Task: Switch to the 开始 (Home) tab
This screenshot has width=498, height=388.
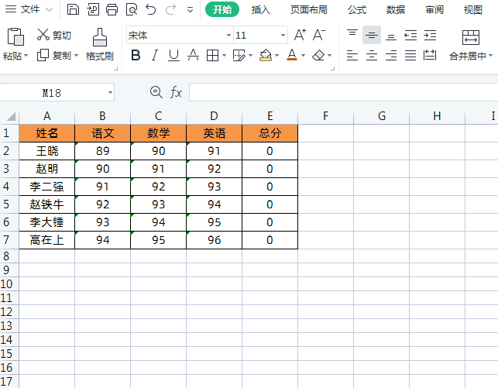Action: pyautogui.click(x=222, y=9)
